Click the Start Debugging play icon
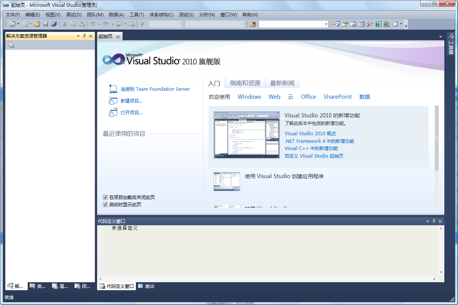The image size is (458, 305). (x=143, y=24)
